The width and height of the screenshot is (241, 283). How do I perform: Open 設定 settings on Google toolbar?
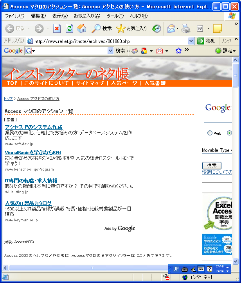tap(225, 51)
